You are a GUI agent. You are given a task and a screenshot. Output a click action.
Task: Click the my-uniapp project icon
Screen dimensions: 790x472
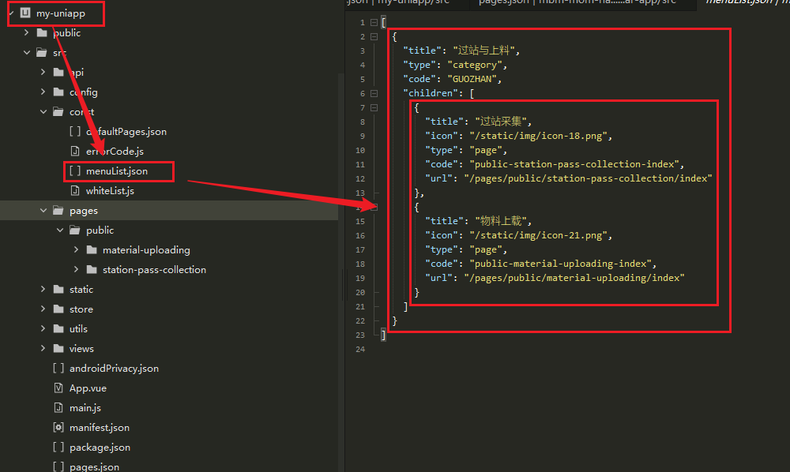coord(24,13)
